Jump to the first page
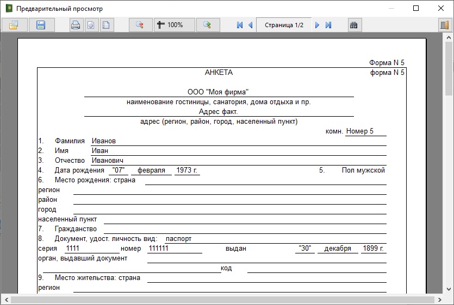Image resolution: width=454 pixels, height=305 pixels. [x=240, y=25]
